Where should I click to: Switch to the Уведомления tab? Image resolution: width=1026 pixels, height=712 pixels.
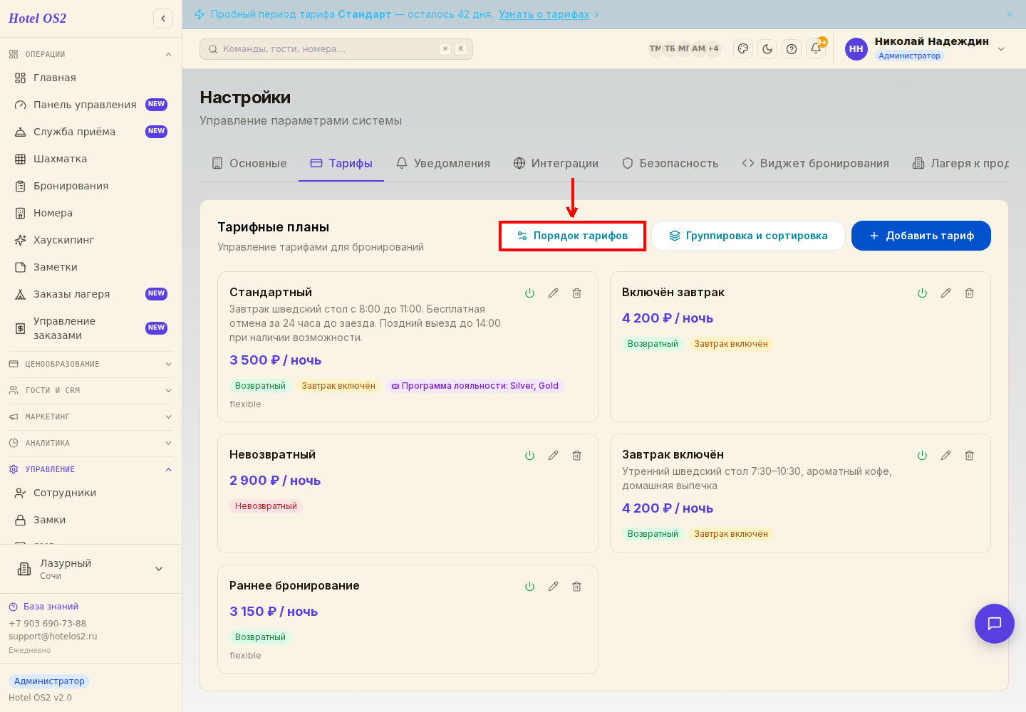coord(443,163)
